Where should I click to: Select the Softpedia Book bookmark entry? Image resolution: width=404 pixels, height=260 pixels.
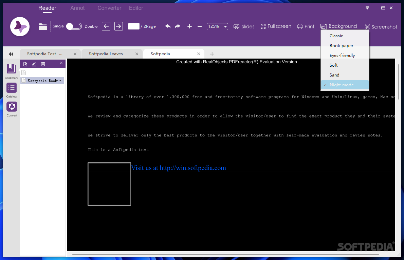(42, 81)
